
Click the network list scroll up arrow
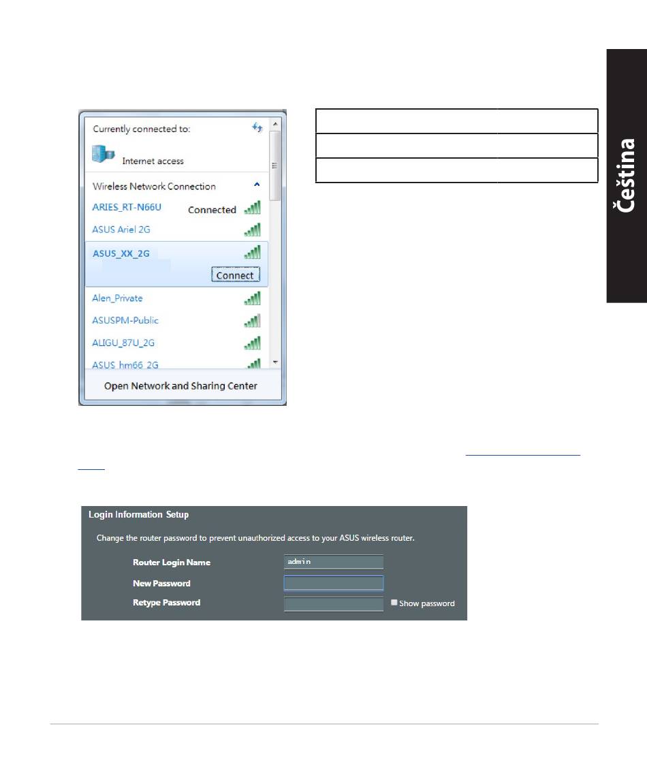[275, 124]
